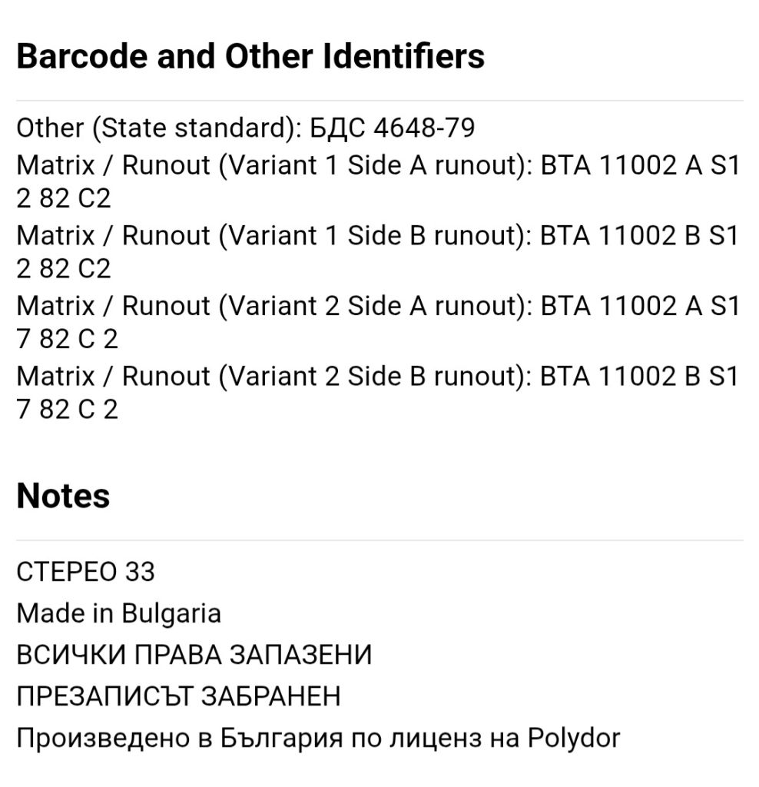
Task: Click the '2 82 C2' text under Side A
Action: [64, 198]
